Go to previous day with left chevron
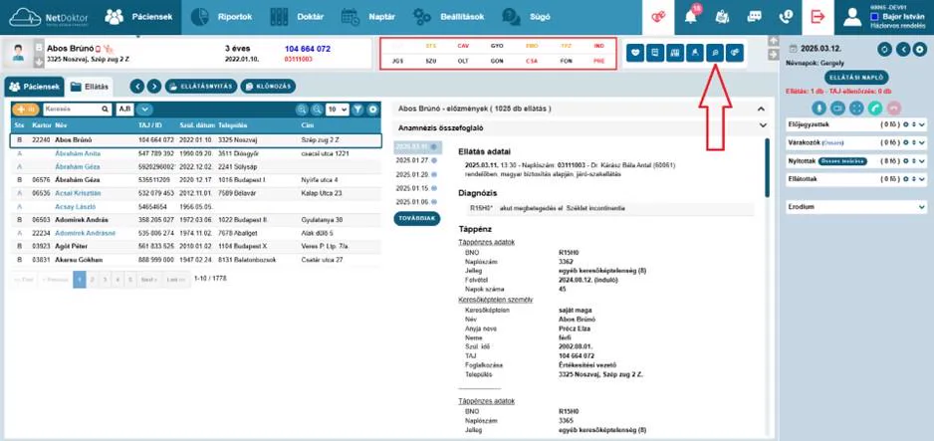This screenshot has height=441, width=934. point(903,49)
